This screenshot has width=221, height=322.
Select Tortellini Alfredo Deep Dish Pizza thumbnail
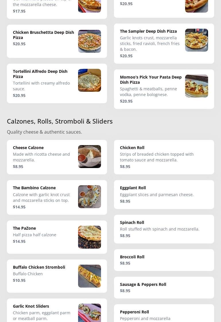(90, 80)
